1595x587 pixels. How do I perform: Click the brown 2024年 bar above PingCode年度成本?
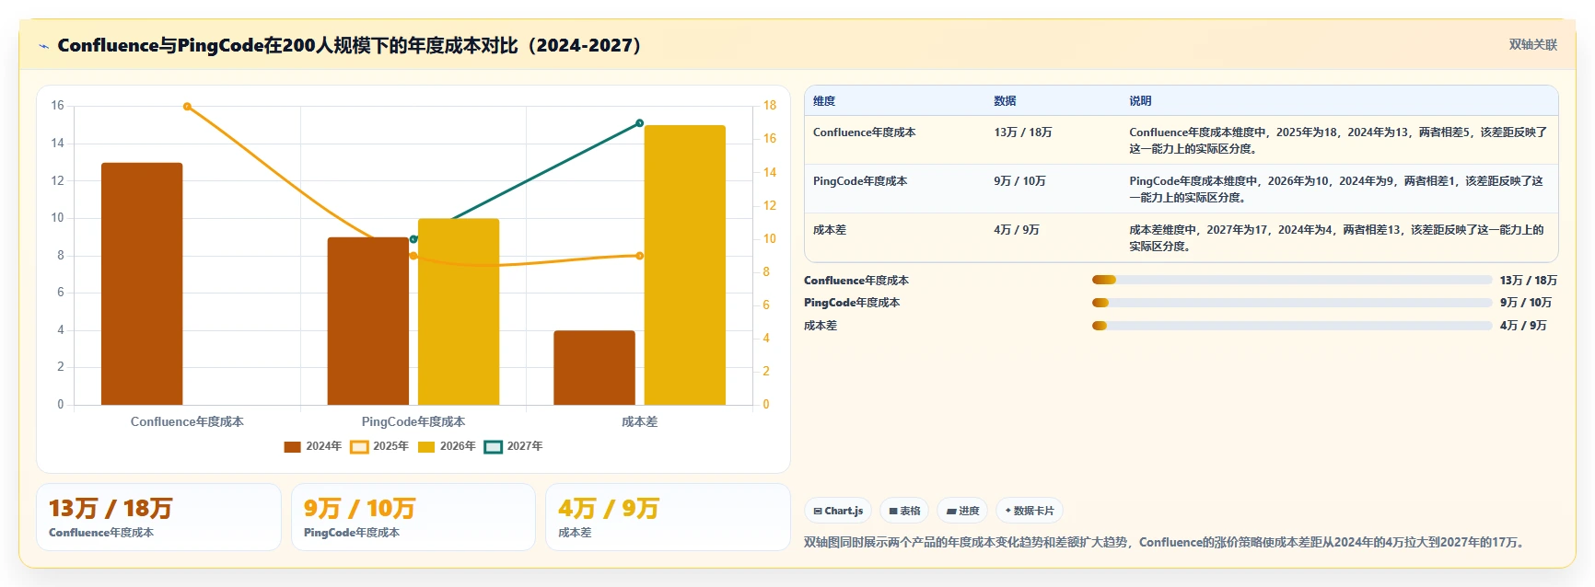click(368, 321)
